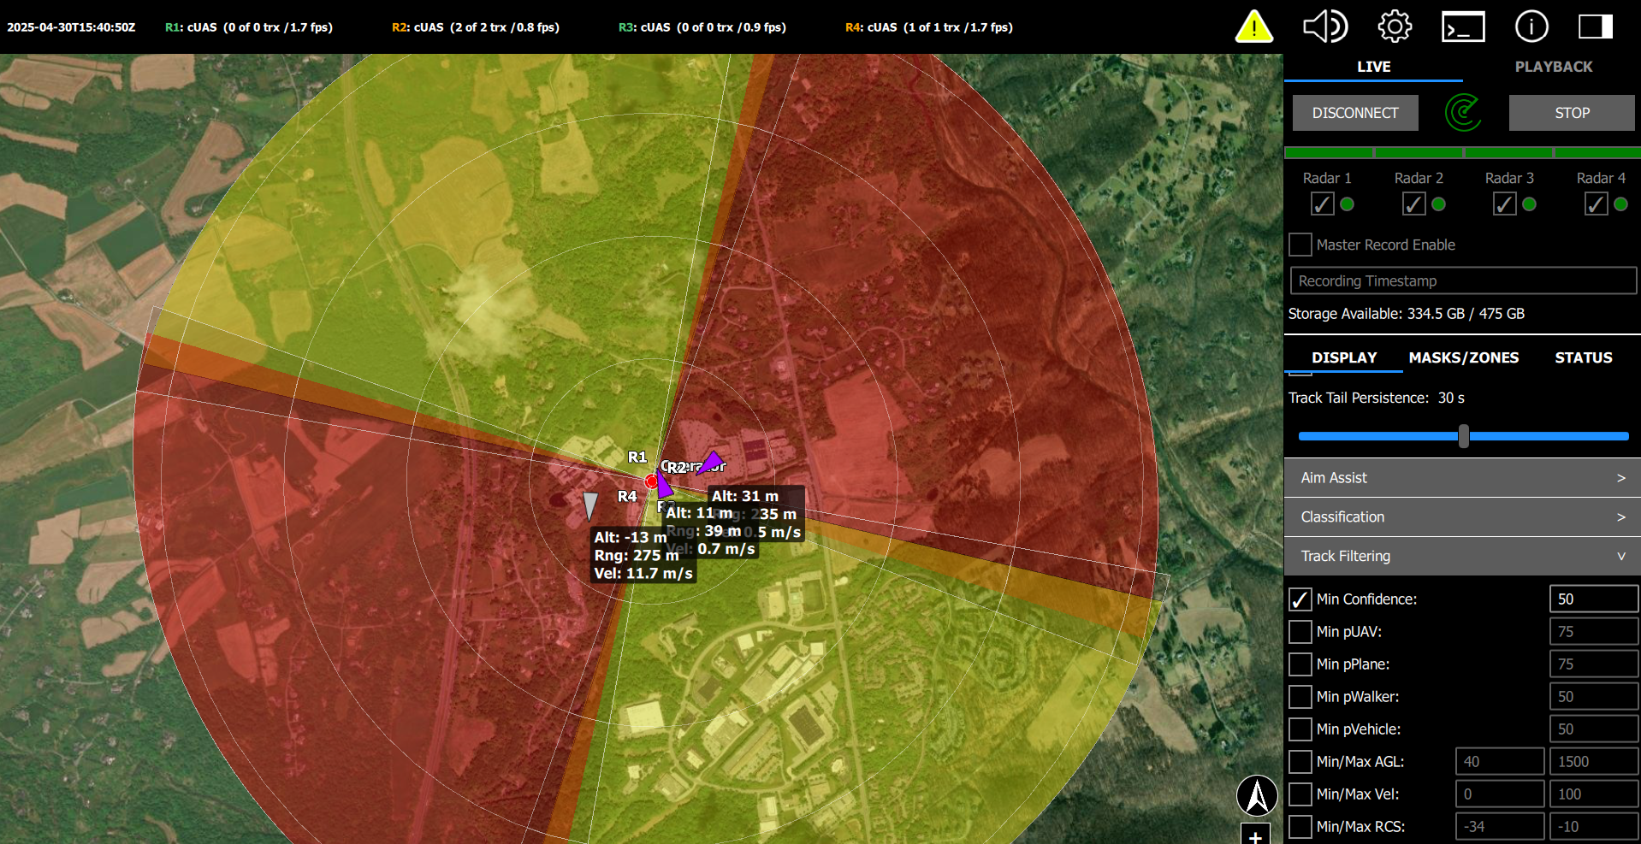Uncheck the Radar 1 checkbox

1322,204
